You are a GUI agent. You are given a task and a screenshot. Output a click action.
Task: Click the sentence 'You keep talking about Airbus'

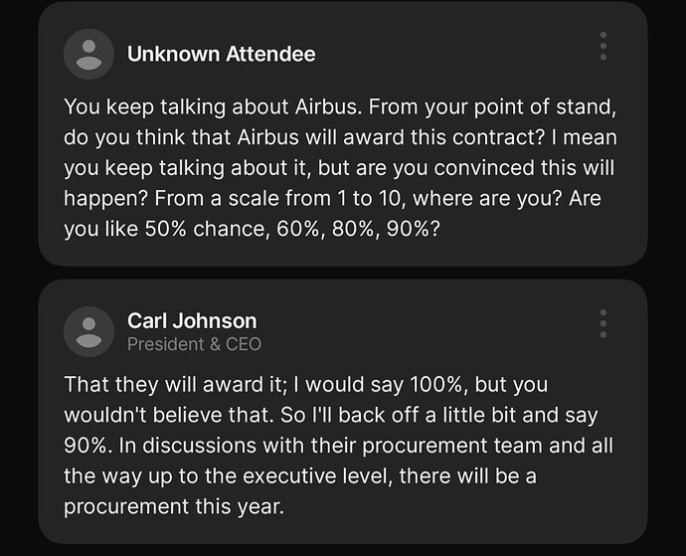click(x=213, y=106)
